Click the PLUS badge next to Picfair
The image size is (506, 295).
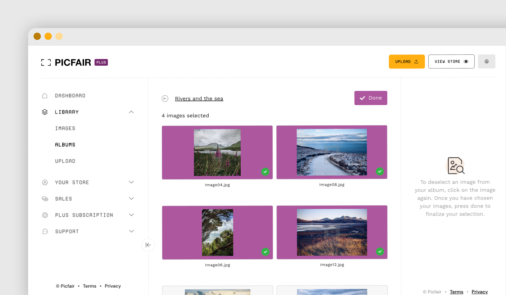[101, 63]
